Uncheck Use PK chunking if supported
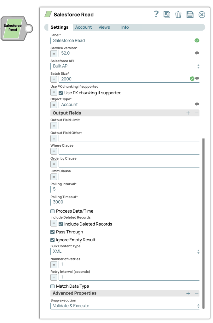213x323 pixels. click(x=60, y=93)
